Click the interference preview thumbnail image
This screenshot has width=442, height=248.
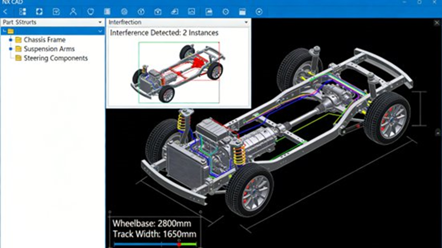click(x=178, y=72)
